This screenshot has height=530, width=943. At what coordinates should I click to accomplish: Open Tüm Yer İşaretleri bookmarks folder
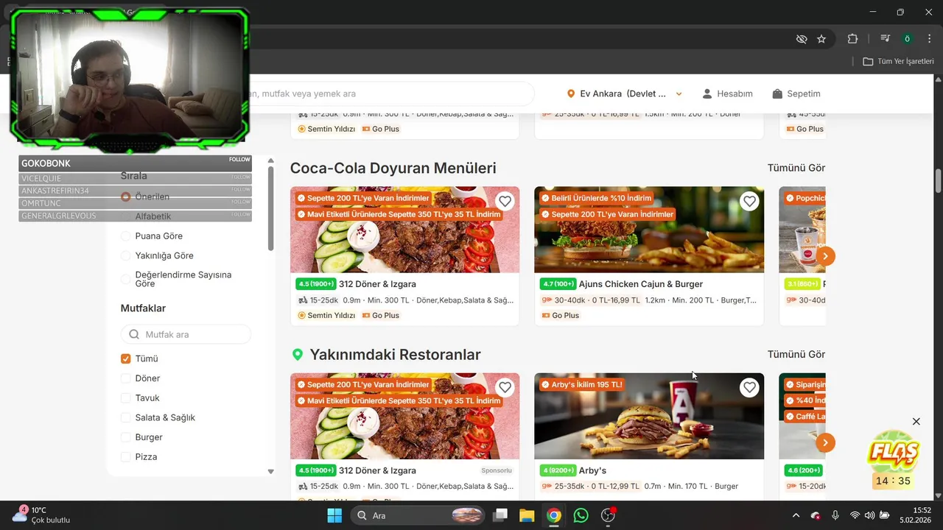tap(898, 61)
